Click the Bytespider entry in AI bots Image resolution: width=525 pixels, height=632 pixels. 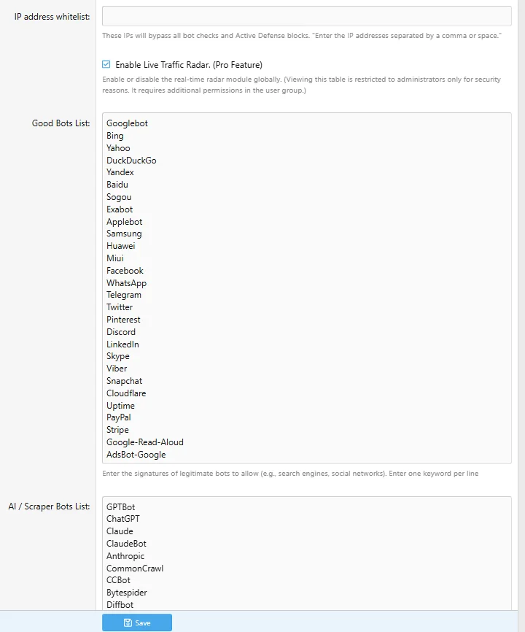[x=127, y=593]
